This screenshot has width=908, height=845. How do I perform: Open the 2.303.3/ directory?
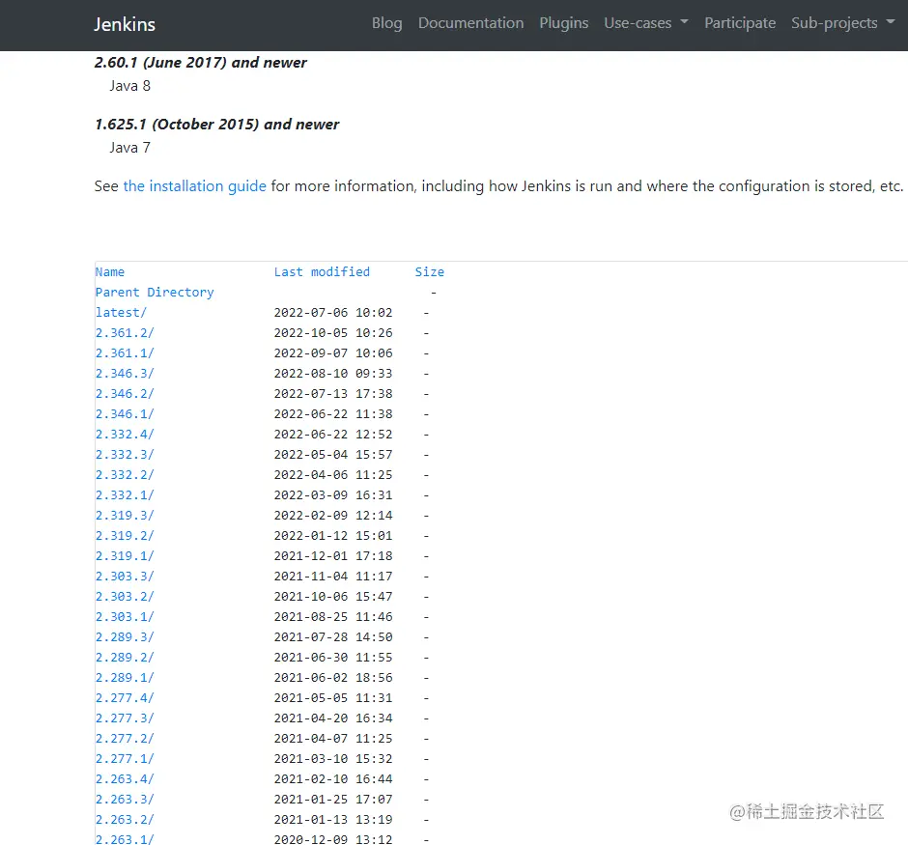click(x=125, y=576)
